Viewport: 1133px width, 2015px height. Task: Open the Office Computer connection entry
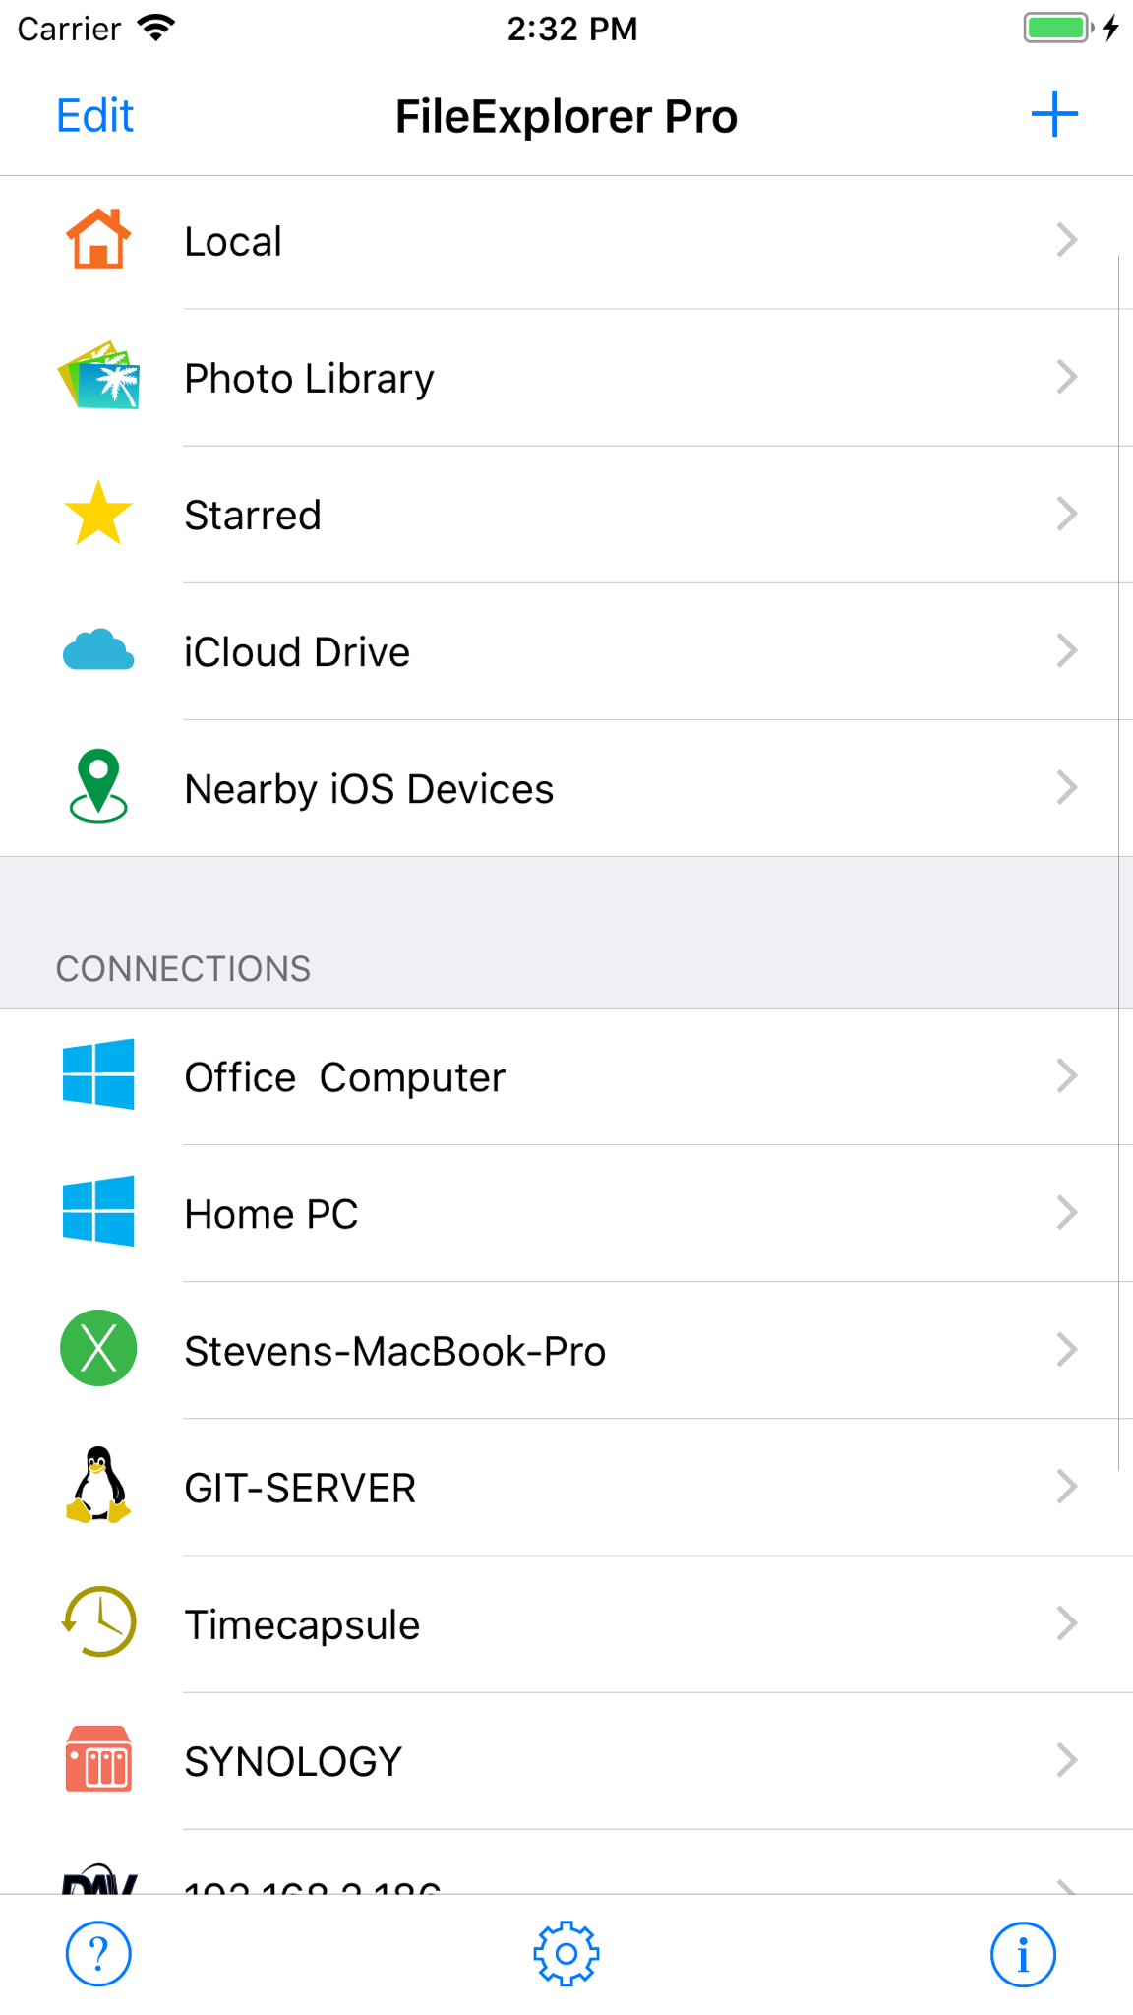566,1076
